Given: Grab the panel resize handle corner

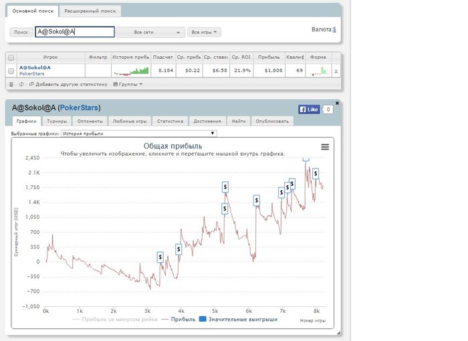Looking at the screenshot, I should [x=338, y=332].
